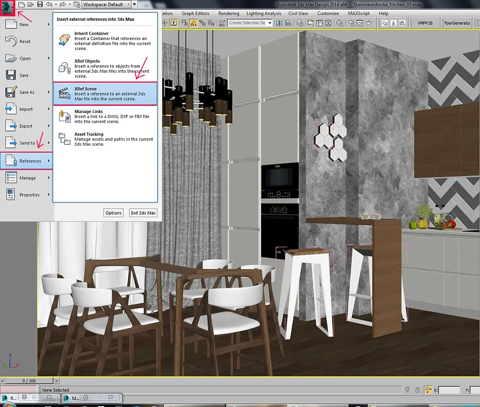
Task: Click the 3ds Max application button
Action: (7, 8)
